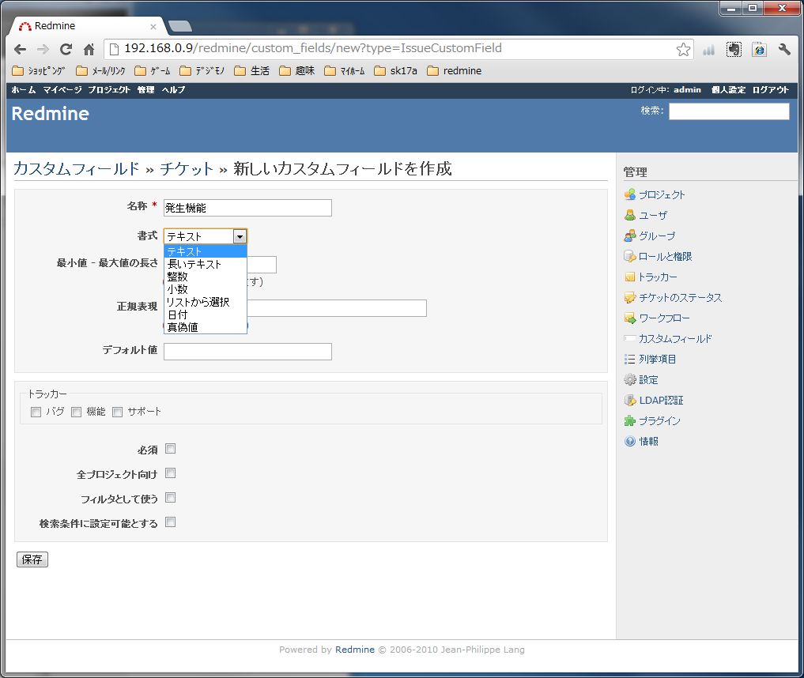Open the 個人設定 link
This screenshot has height=678, width=804.
728,89
